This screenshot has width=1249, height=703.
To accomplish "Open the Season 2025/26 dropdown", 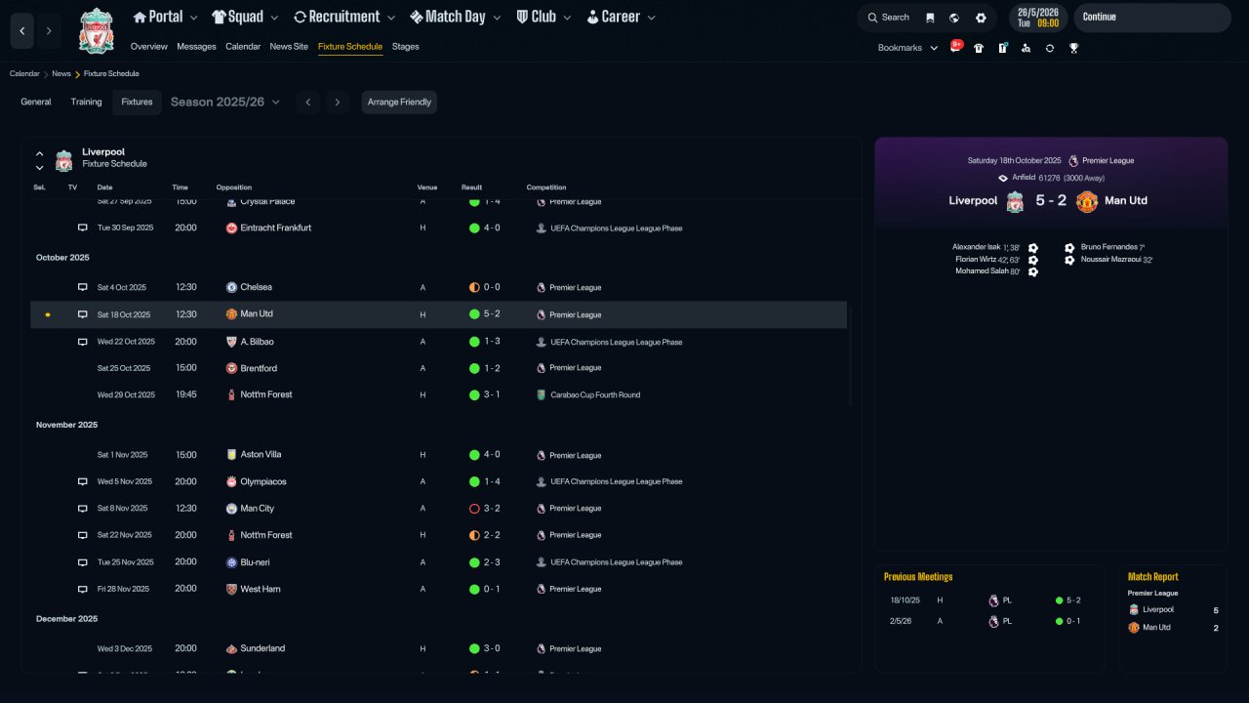I will click(x=225, y=102).
